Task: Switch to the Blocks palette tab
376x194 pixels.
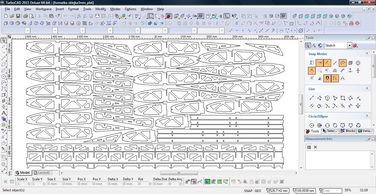Action: coord(348,131)
